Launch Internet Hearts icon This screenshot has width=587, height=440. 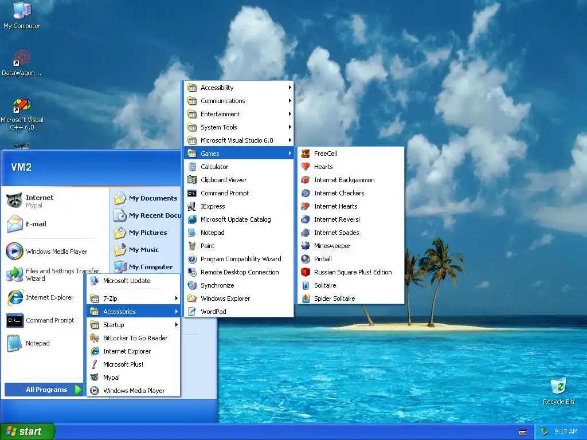306,206
